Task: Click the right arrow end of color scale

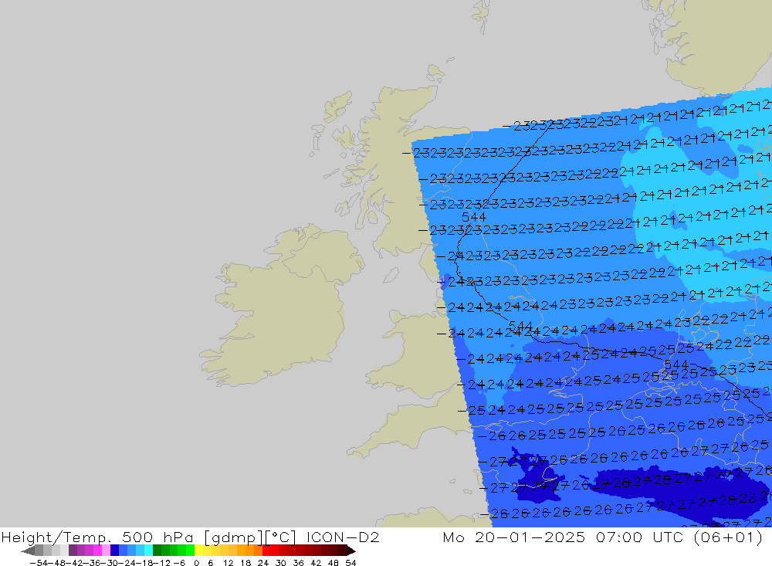Action: 350,551
